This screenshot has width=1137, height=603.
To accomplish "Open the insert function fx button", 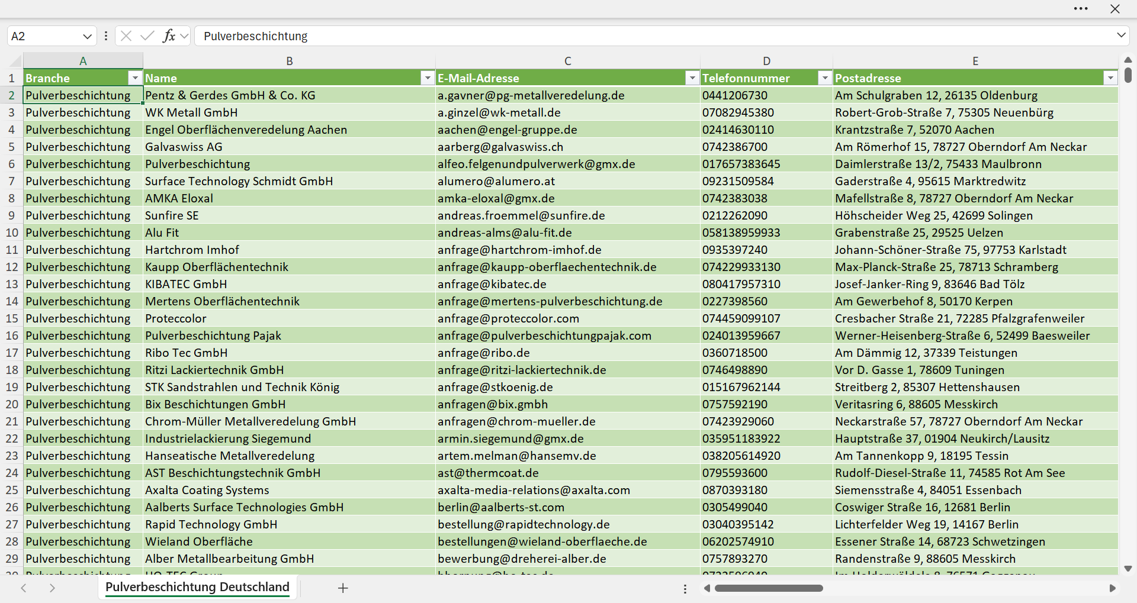I will tap(169, 36).
